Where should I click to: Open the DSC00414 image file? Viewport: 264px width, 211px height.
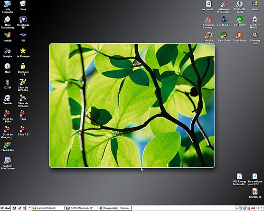[255, 194]
